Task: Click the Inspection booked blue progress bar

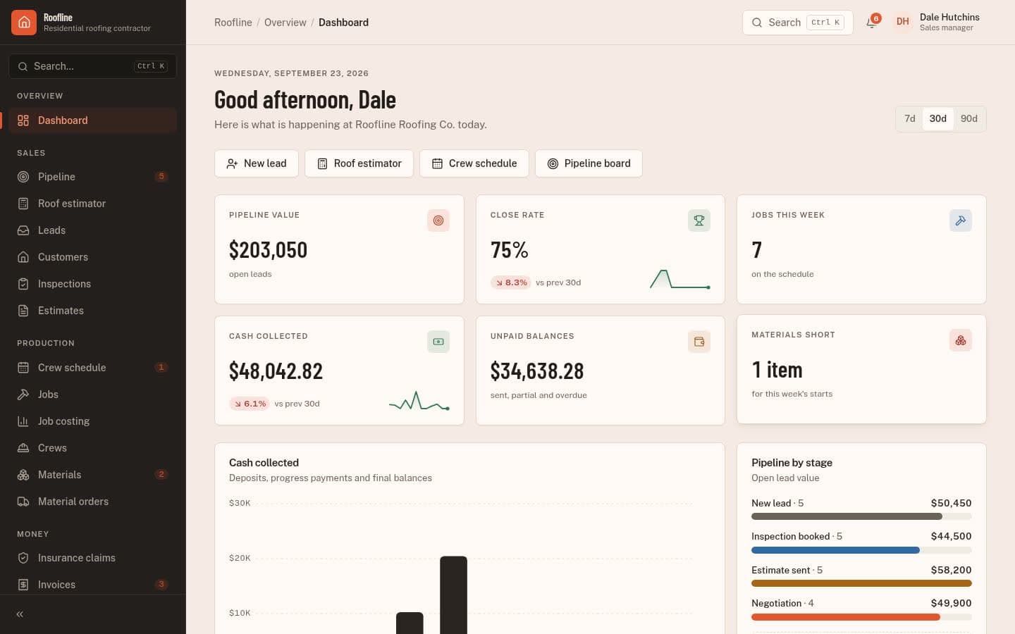Action: tap(861, 550)
